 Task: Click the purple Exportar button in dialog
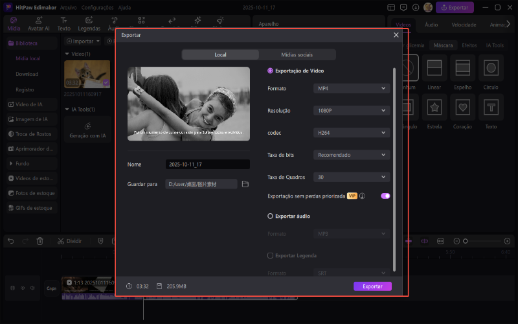[372, 286]
